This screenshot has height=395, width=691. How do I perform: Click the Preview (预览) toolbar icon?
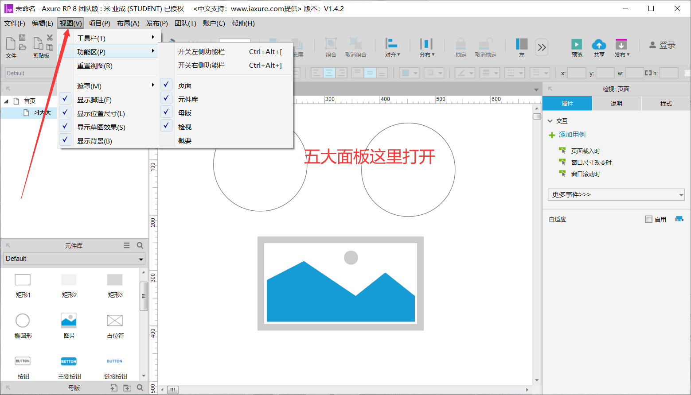(x=577, y=45)
